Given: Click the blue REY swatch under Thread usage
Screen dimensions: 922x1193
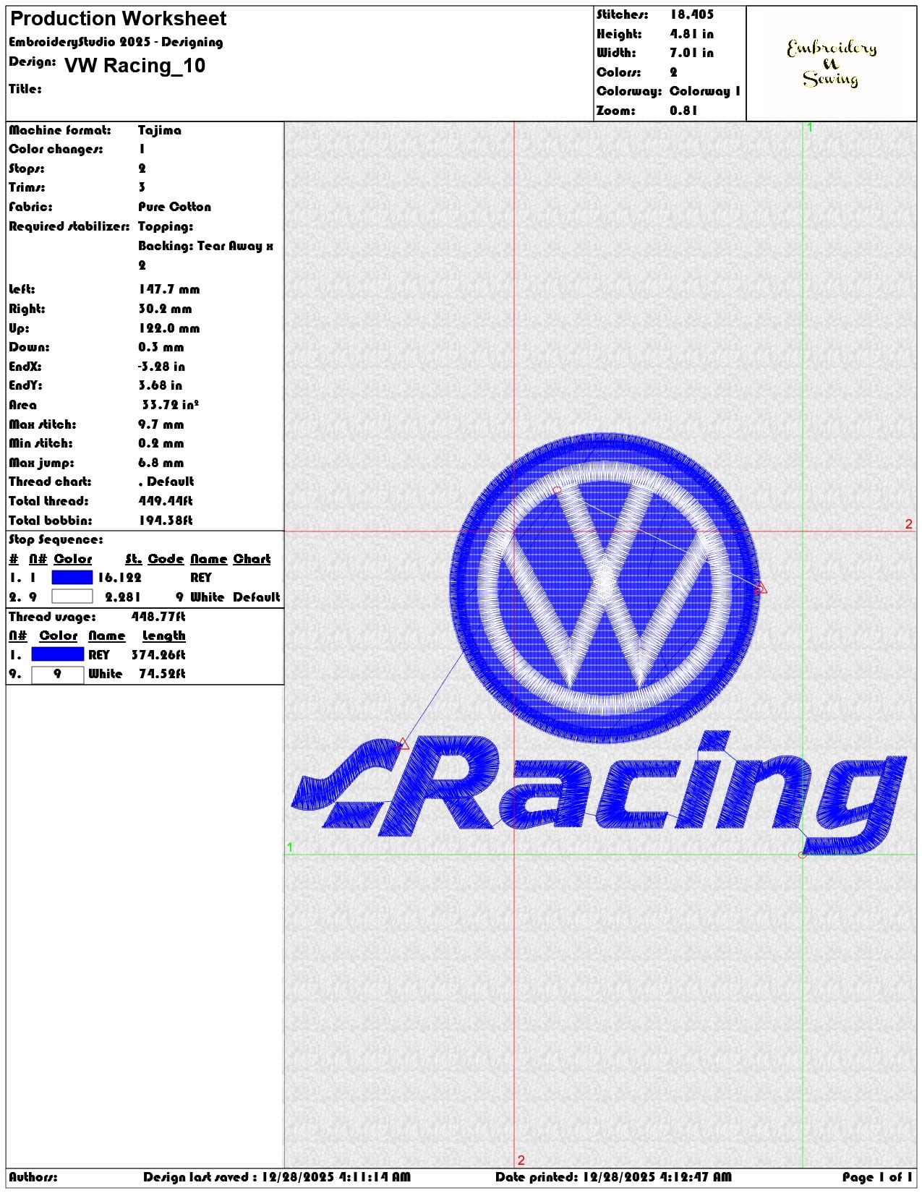Looking at the screenshot, I should pos(58,654).
